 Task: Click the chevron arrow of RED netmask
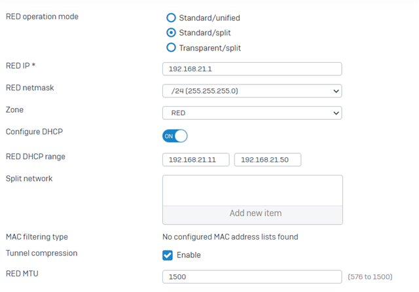click(336, 91)
